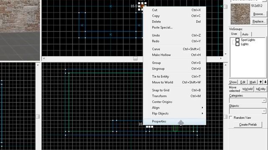Select Snap to Grid menu entry
This screenshot has height=150, width=268.
pos(175,90)
